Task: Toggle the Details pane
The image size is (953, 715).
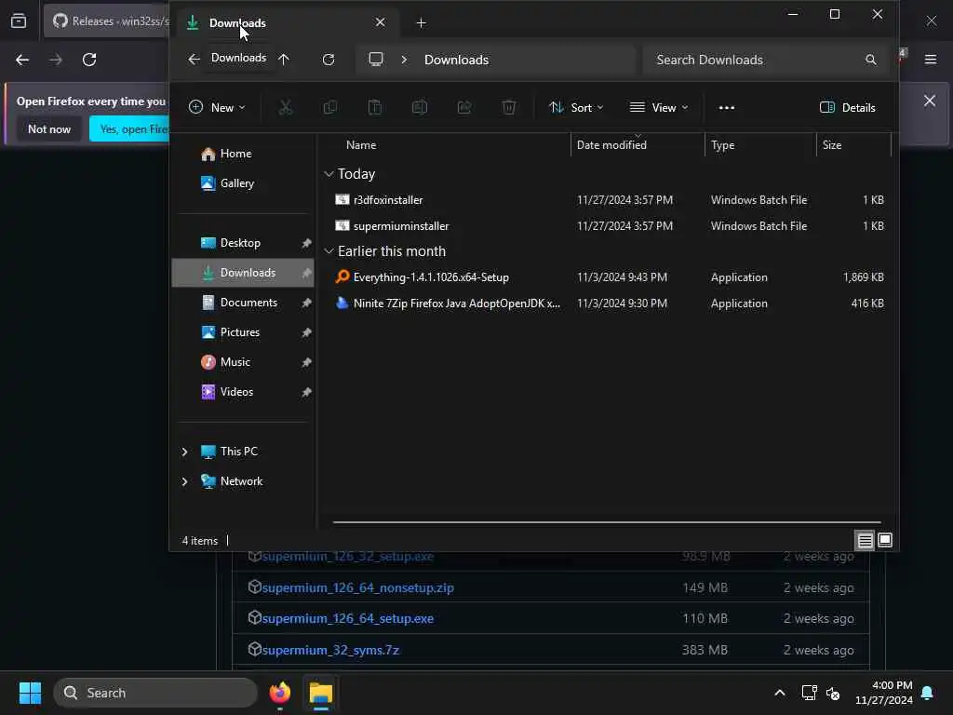Action: click(848, 108)
